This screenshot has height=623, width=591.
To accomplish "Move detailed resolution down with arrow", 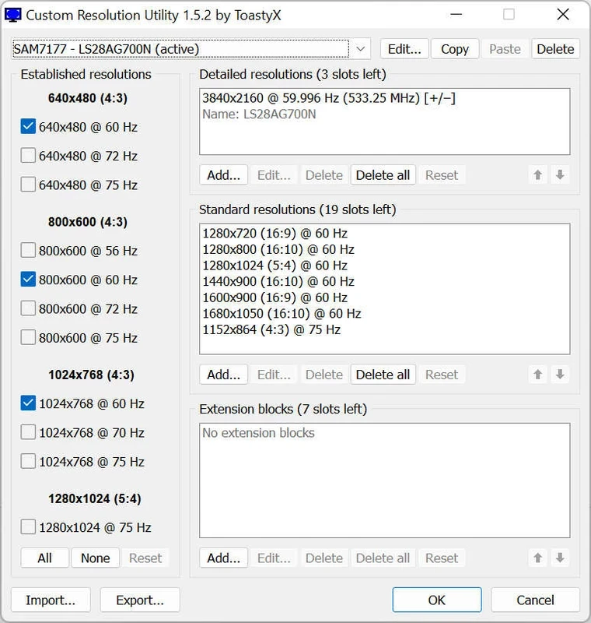I will 559,175.
